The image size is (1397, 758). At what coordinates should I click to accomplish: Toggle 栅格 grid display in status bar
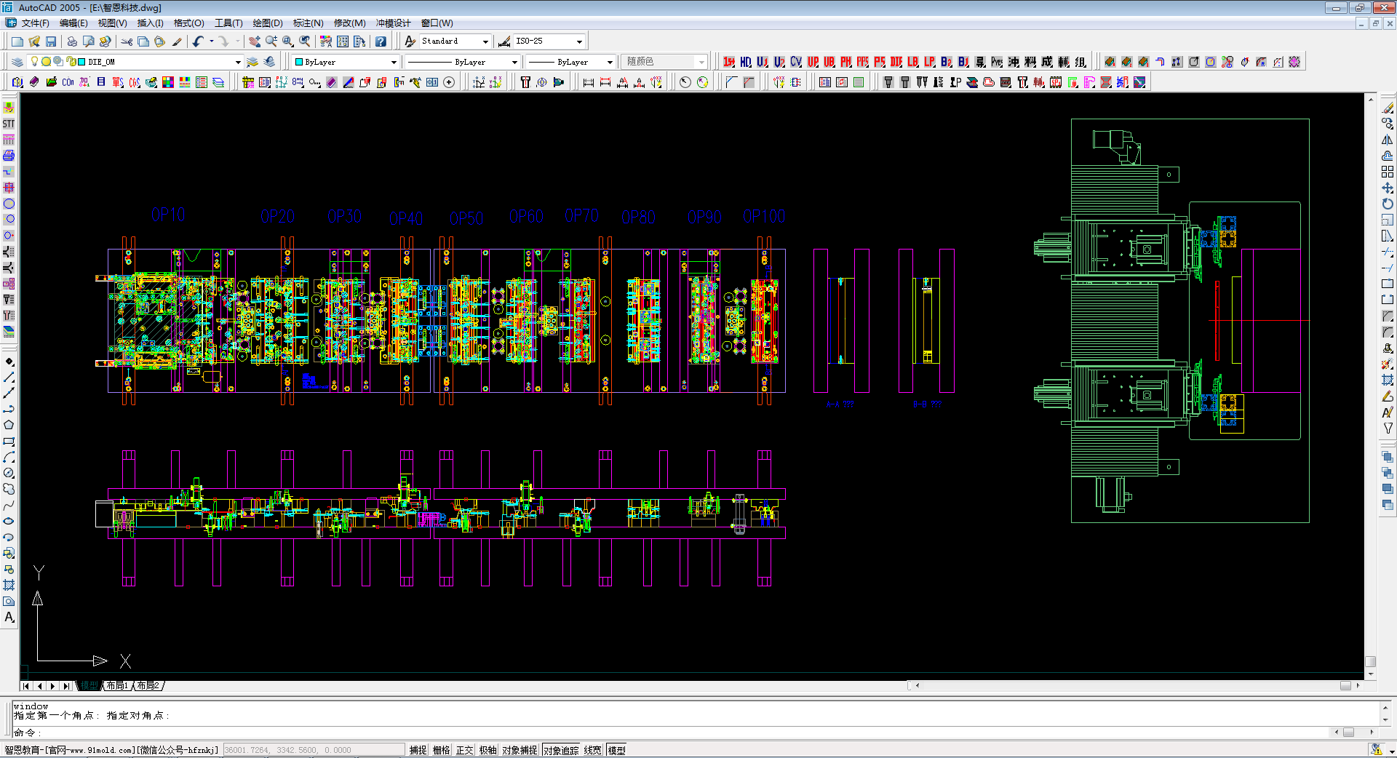click(441, 750)
